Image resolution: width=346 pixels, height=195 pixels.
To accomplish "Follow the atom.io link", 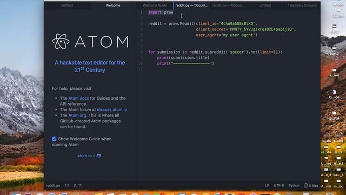I will click(x=84, y=155).
